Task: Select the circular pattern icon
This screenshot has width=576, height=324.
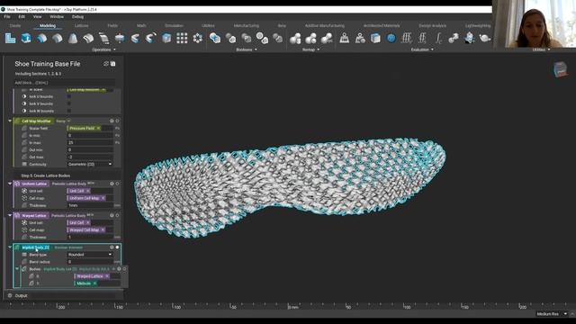Action: pyautogui.click(x=198, y=38)
